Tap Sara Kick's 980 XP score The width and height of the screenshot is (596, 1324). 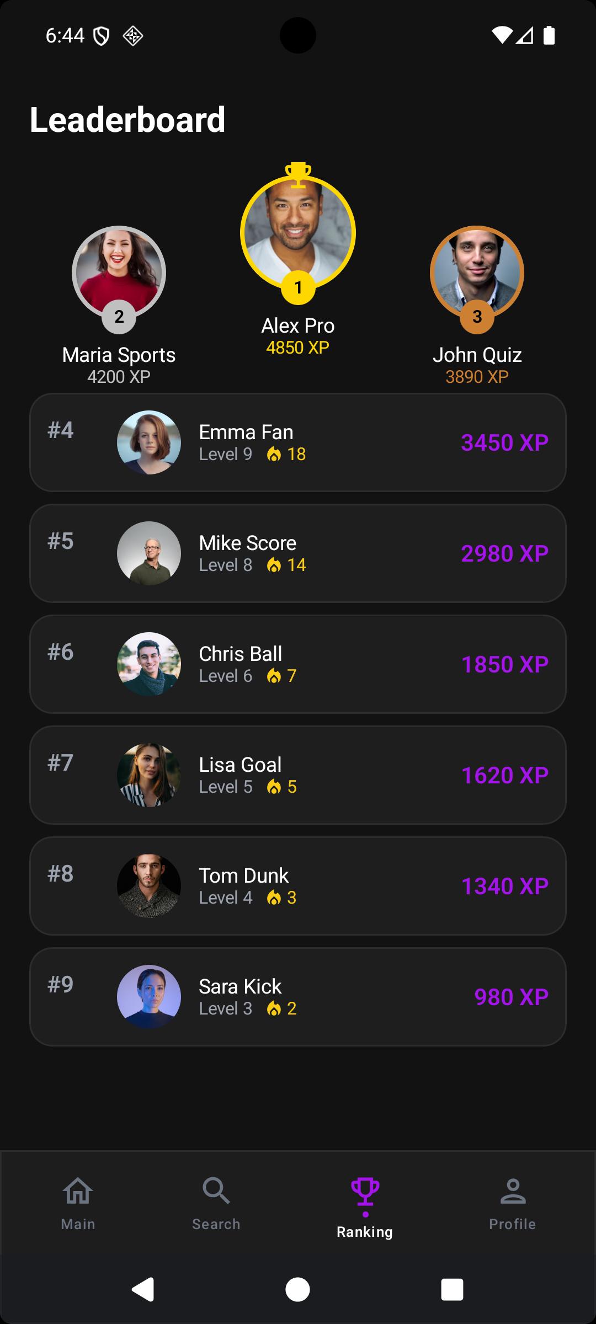click(x=511, y=997)
